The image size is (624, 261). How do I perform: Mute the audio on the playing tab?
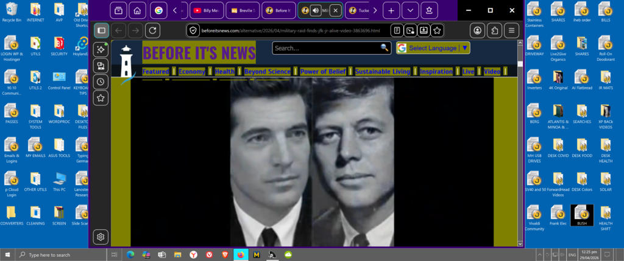(316, 10)
